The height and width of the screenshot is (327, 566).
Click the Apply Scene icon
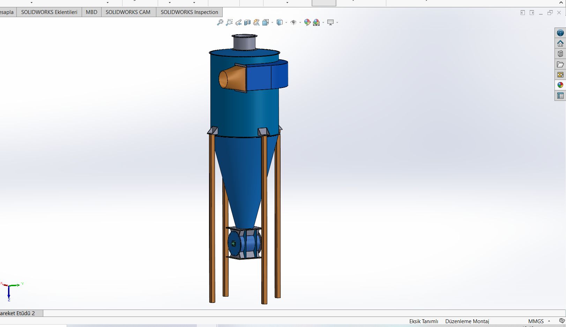(x=316, y=22)
